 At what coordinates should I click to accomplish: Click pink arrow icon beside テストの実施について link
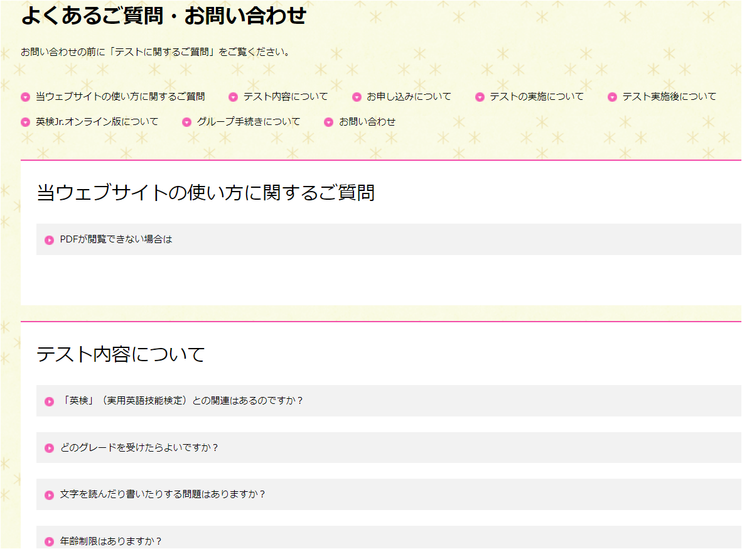coord(480,97)
